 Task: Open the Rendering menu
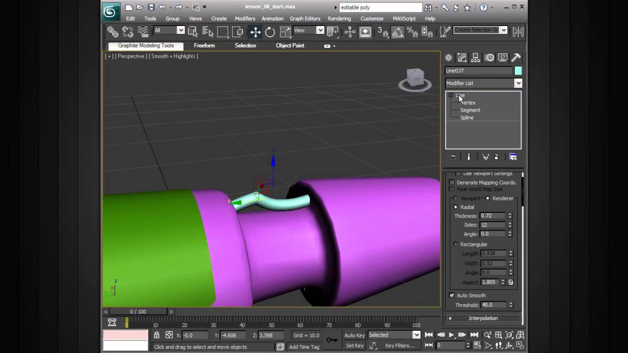click(x=339, y=19)
